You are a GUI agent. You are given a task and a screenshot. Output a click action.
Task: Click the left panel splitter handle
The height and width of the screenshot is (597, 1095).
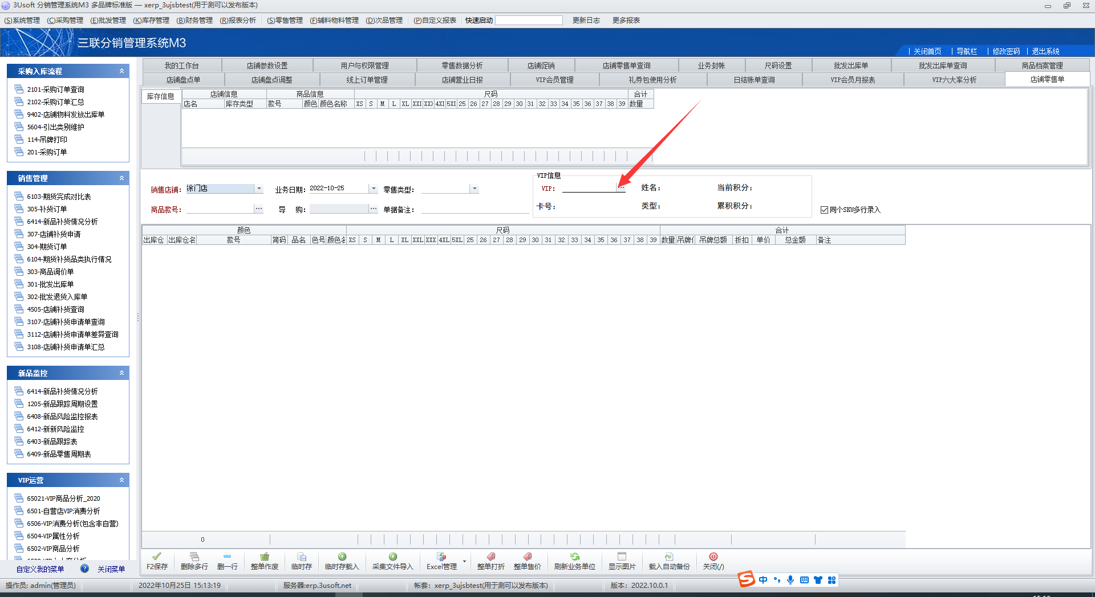(137, 317)
